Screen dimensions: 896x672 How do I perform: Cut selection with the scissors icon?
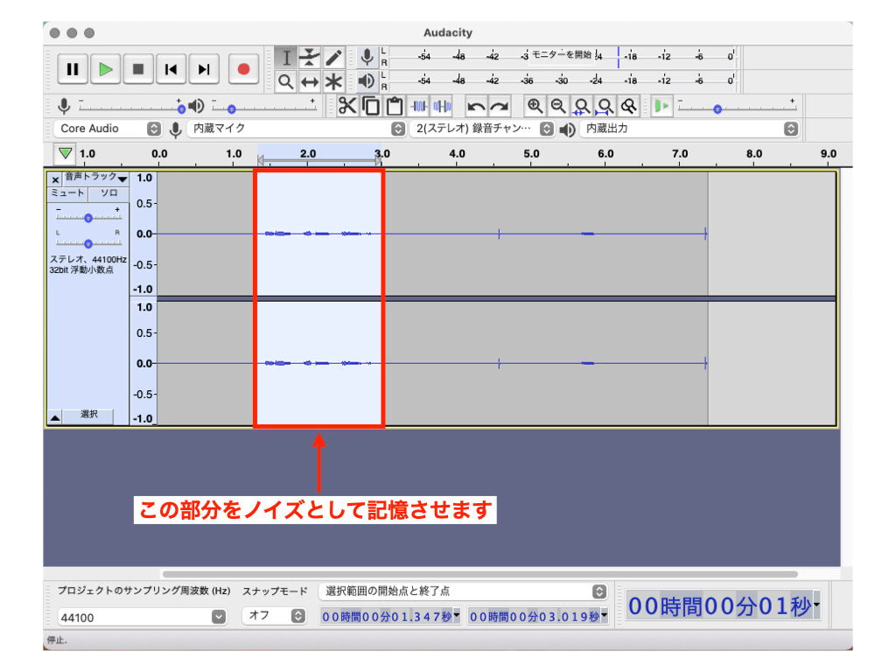pos(346,106)
